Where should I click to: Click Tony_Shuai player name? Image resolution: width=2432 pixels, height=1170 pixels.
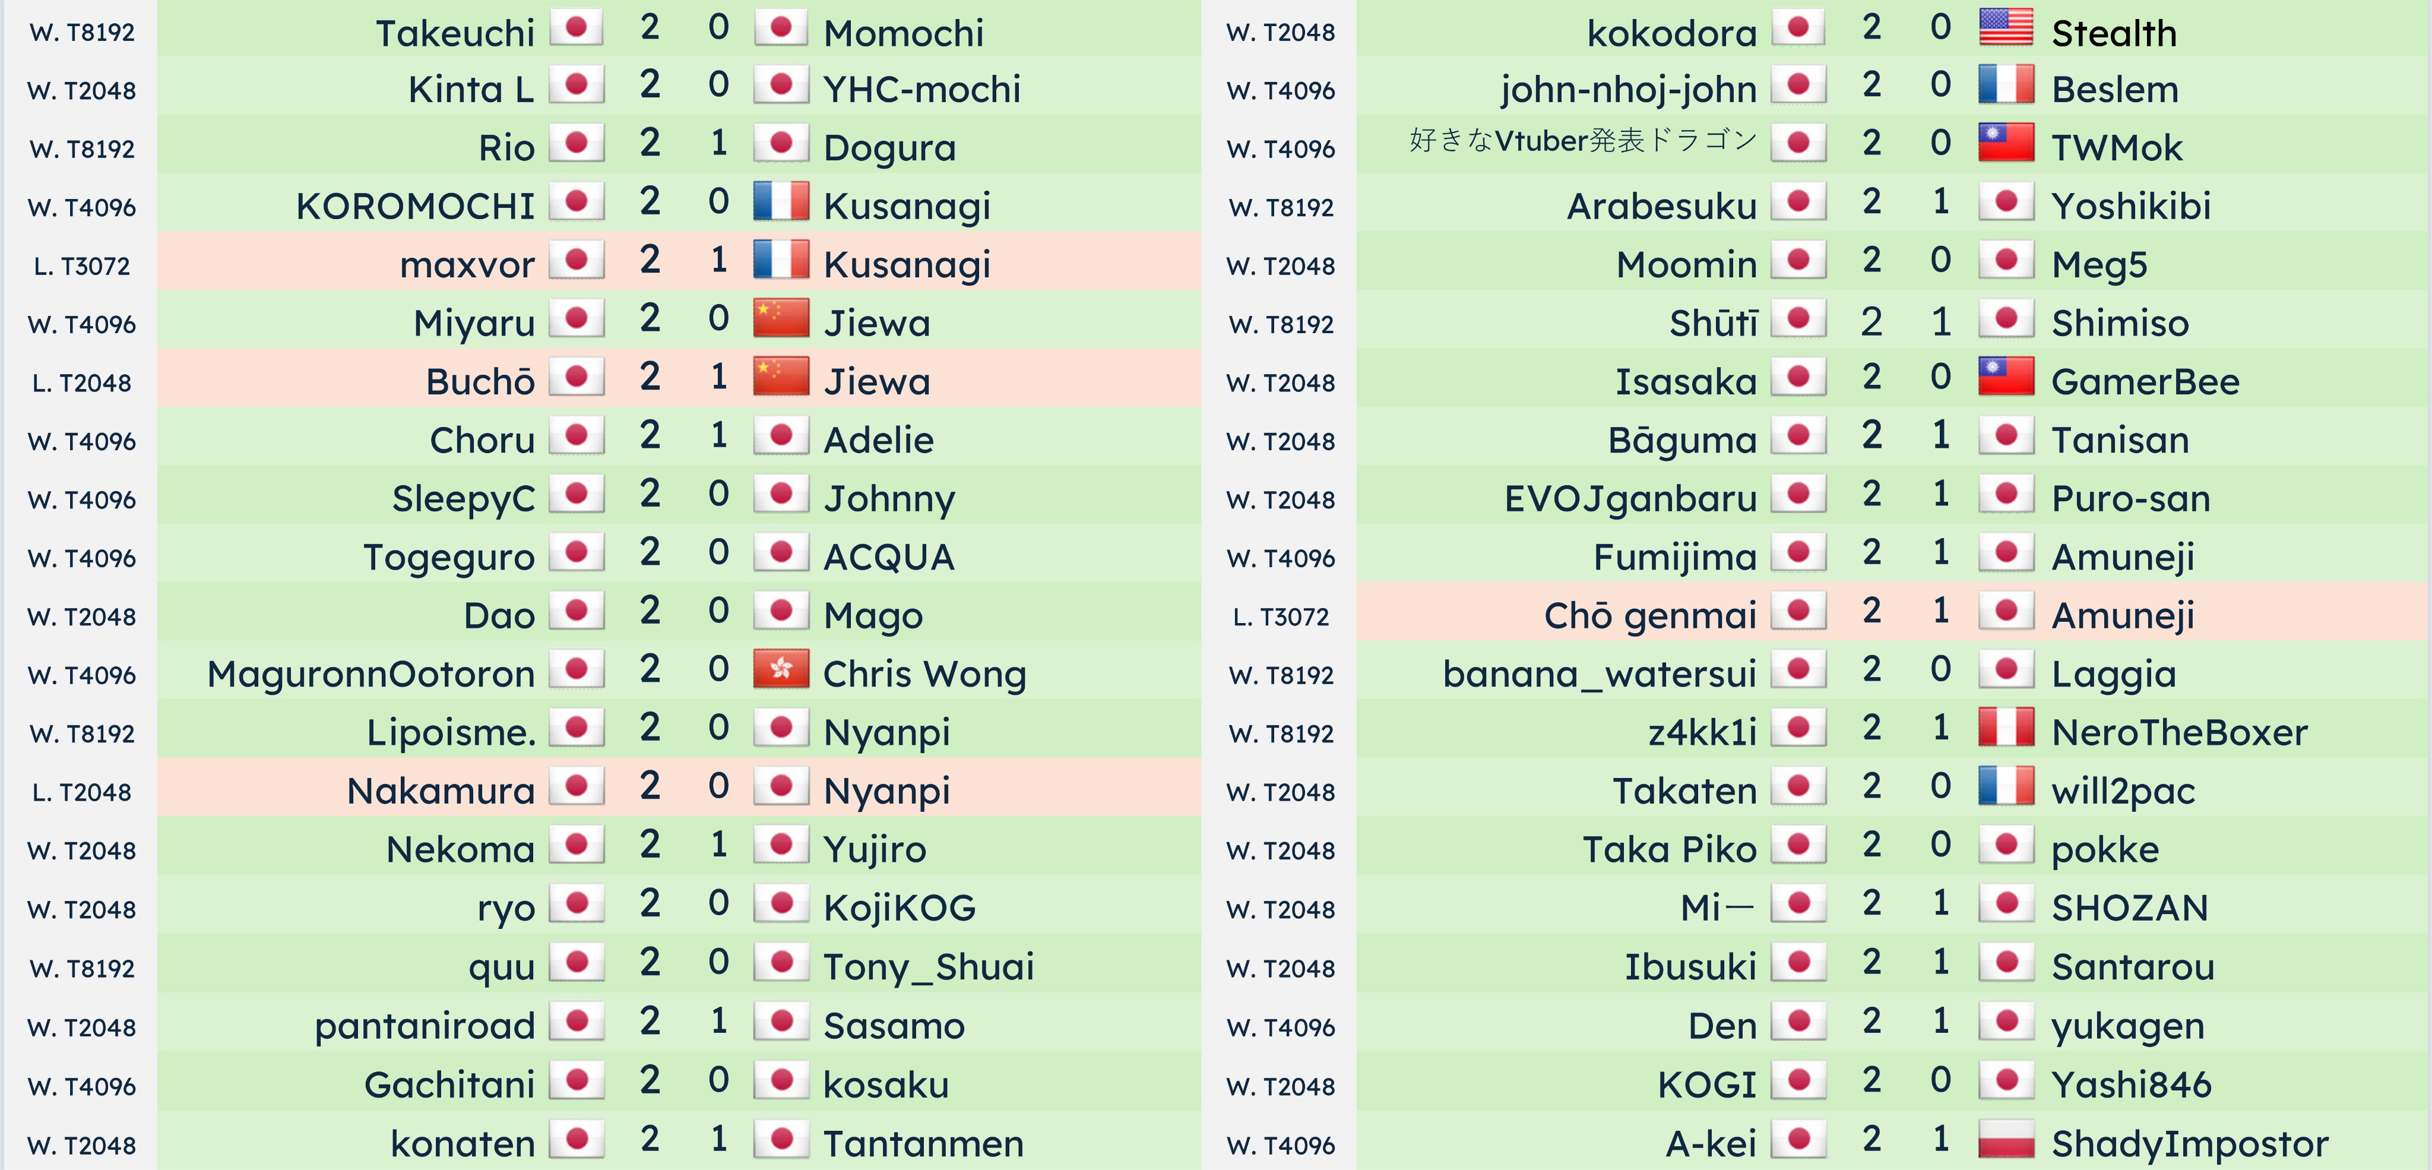(x=928, y=967)
